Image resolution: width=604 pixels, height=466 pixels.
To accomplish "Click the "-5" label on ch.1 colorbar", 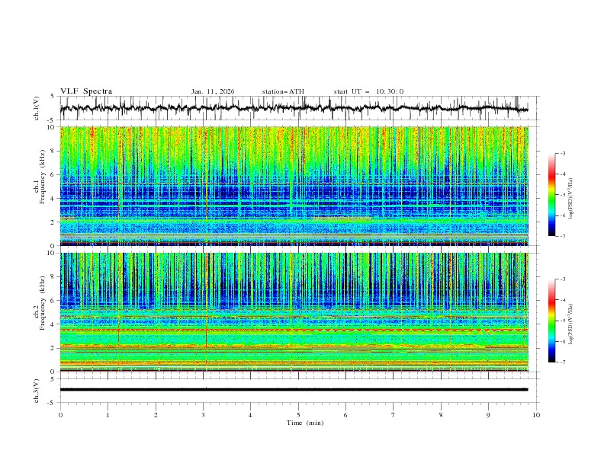I will (x=563, y=195).
